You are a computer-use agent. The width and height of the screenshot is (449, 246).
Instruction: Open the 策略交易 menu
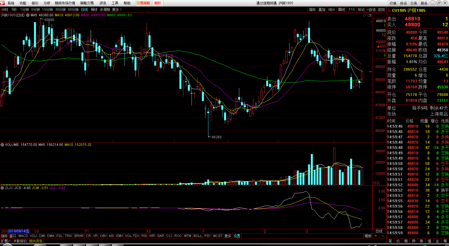coord(87,3)
